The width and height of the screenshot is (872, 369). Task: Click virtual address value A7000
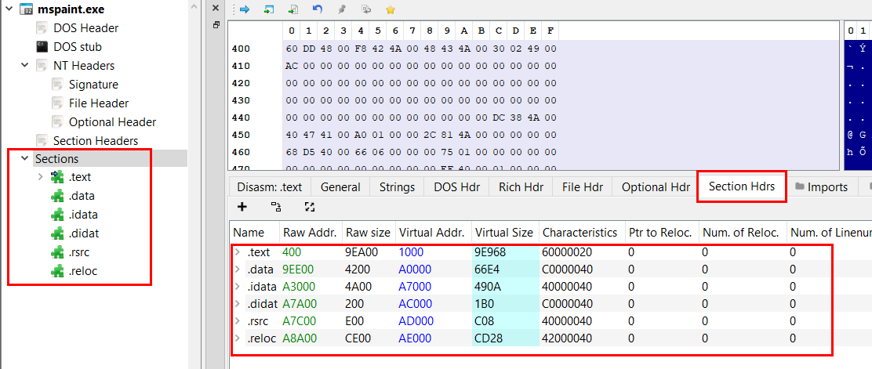[416, 287]
